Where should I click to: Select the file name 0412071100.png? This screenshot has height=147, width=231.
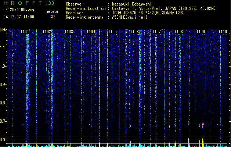click(x=19, y=10)
